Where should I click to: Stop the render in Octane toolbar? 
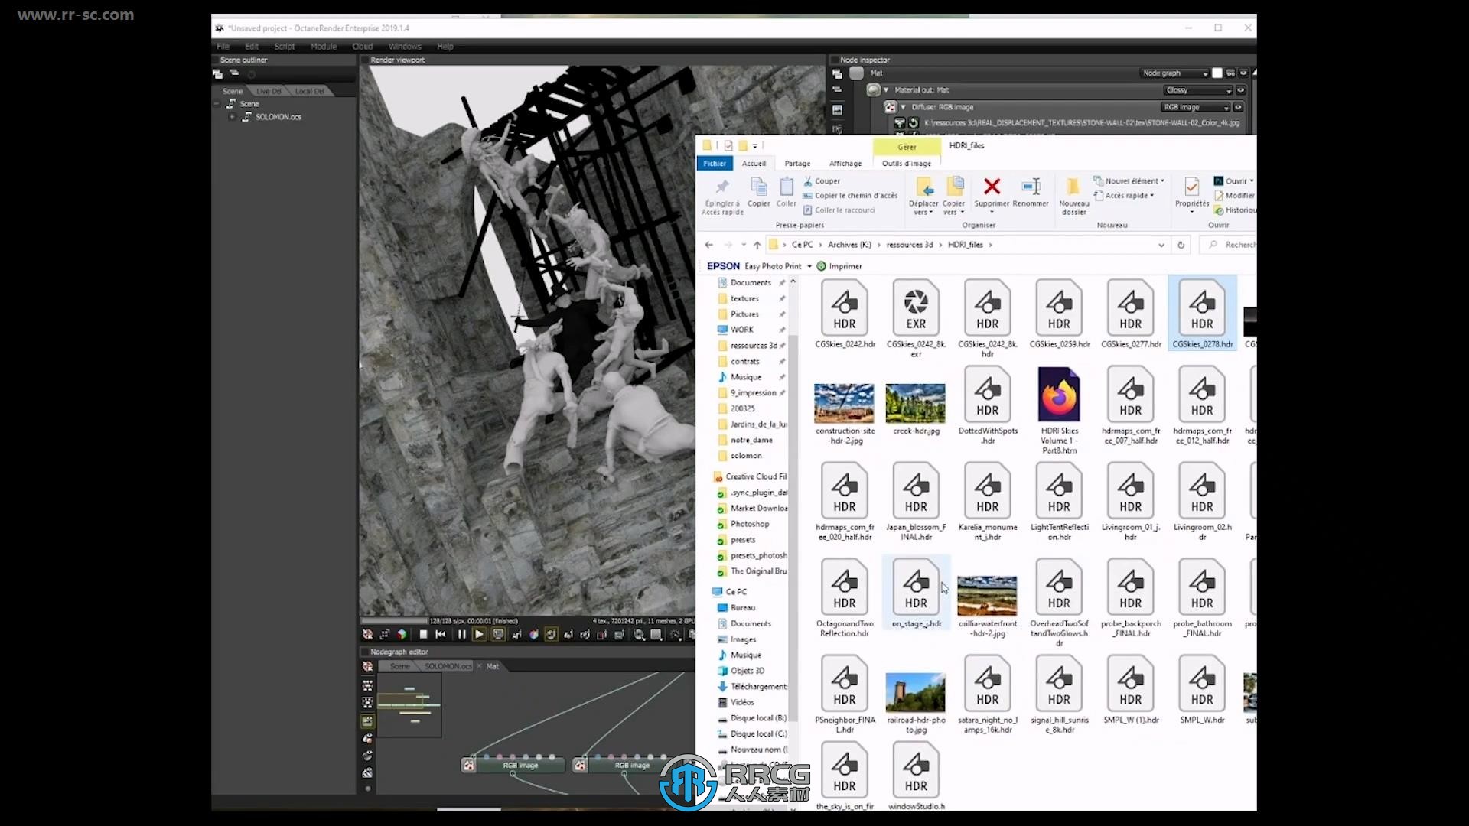pos(423,634)
